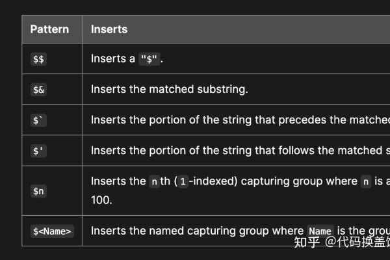The width and height of the screenshot is (390, 260).
Task: Click the inline "Name" code
Action: click(x=319, y=231)
